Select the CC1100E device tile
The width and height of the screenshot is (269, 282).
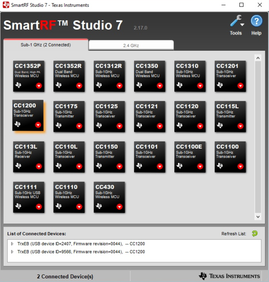(190, 157)
